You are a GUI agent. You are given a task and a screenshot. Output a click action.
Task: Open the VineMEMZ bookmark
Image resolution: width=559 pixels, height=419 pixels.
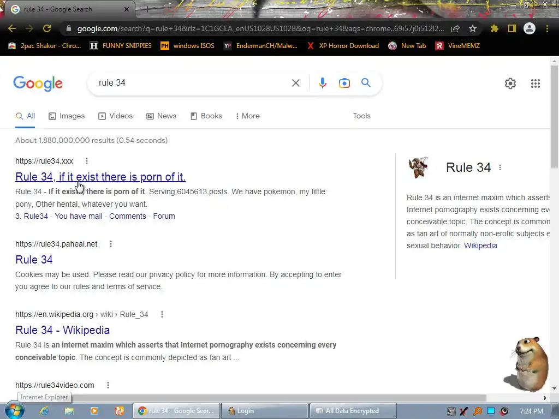457,46
